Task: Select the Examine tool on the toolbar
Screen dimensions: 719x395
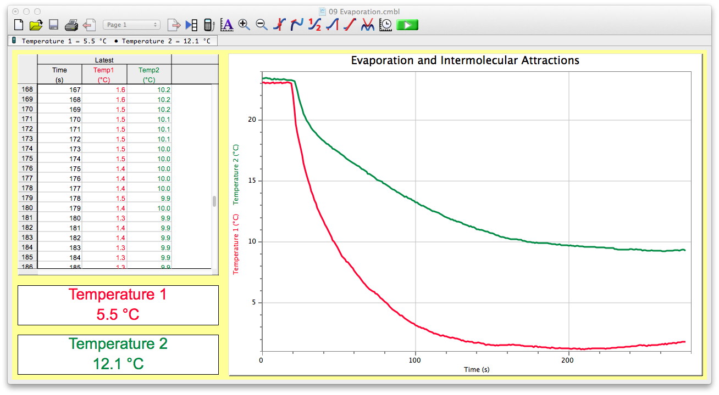Action: pos(279,25)
